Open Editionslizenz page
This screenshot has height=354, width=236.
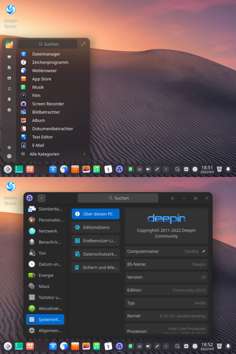pos(96,227)
